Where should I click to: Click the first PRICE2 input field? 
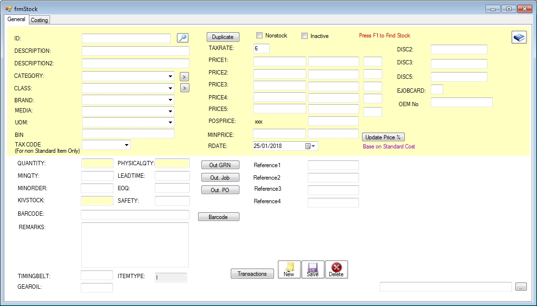click(x=279, y=74)
